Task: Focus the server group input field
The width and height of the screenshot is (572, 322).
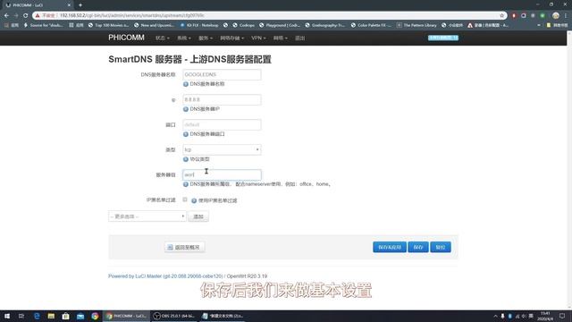Action: point(222,174)
